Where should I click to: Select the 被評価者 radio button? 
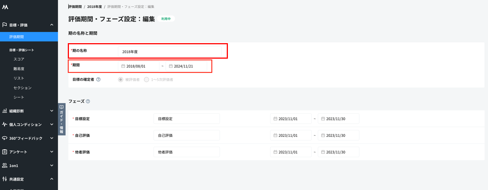120,79
